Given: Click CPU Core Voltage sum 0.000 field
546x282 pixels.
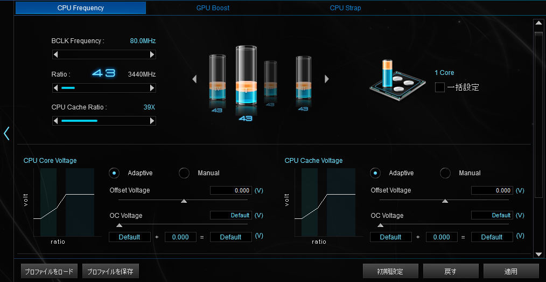Looking at the screenshot, I should click(x=180, y=237).
